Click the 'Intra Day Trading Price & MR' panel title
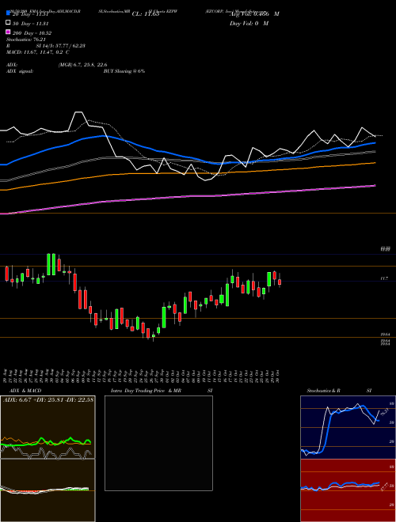This screenshot has width=396, height=522. point(146,391)
